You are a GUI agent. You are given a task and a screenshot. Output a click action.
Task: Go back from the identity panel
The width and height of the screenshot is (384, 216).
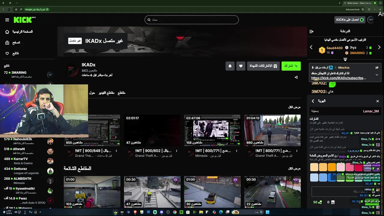point(313,101)
